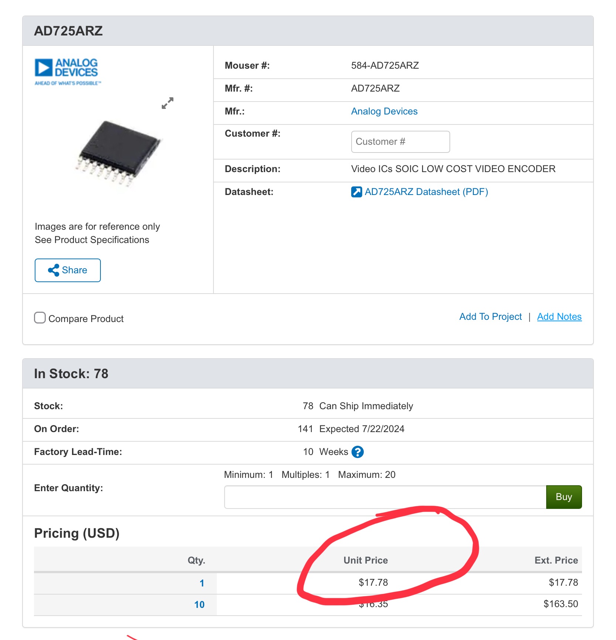This screenshot has width=616, height=640.
Task: Open the Factory Lead-Time help icon
Action: pos(357,452)
